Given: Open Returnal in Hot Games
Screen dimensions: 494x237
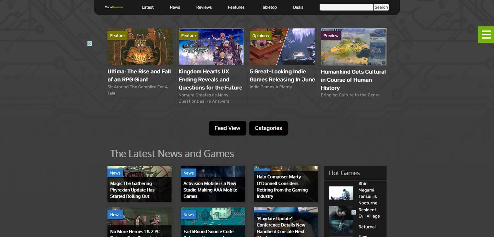Looking at the screenshot, I should pyautogui.click(x=367, y=227).
